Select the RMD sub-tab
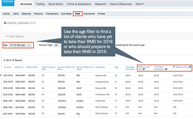193x119 pixels. pos(78,14)
